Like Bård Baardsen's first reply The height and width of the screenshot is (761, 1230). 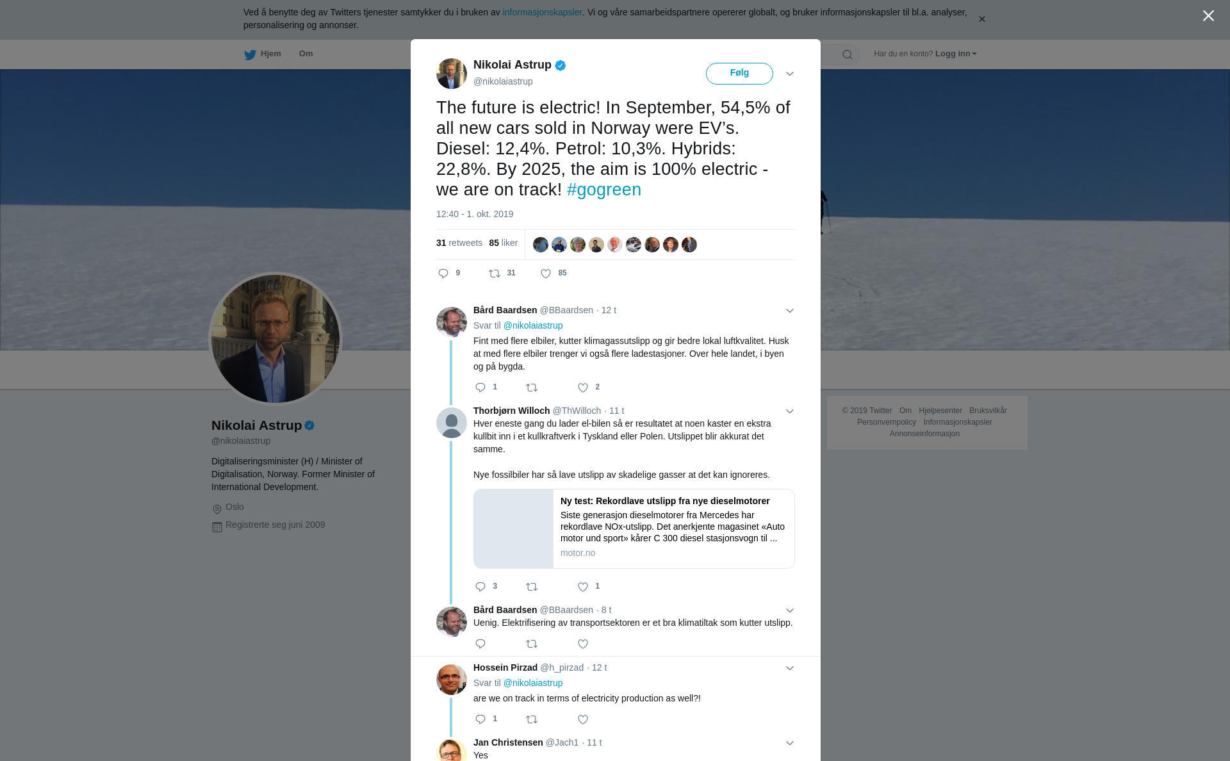[583, 388]
